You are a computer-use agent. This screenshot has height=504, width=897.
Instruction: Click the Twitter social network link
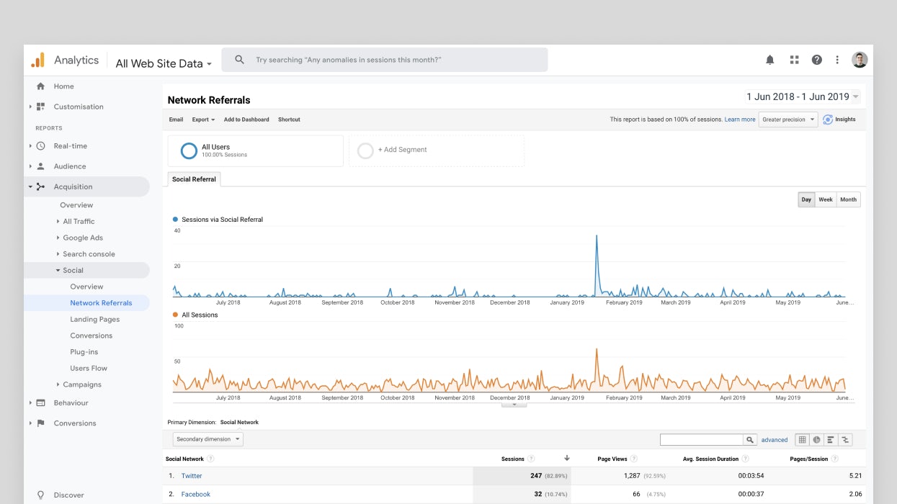(192, 476)
